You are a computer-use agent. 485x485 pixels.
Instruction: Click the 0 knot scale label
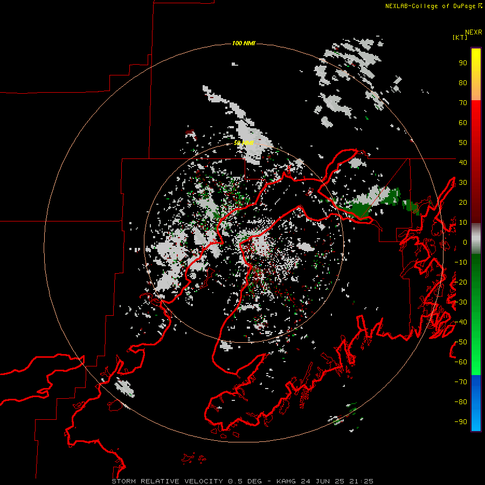click(465, 242)
